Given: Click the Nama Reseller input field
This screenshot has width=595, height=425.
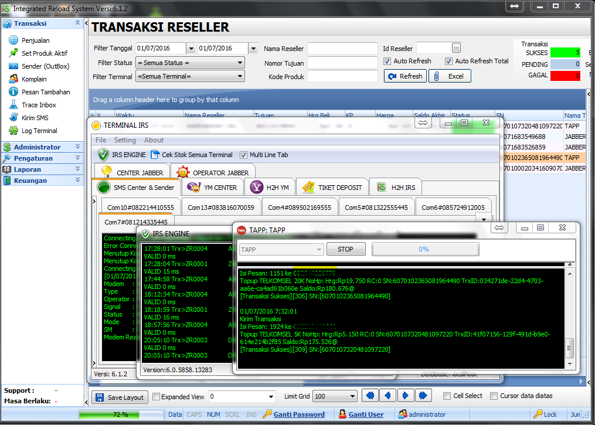Looking at the screenshot, I should pos(342,48).
